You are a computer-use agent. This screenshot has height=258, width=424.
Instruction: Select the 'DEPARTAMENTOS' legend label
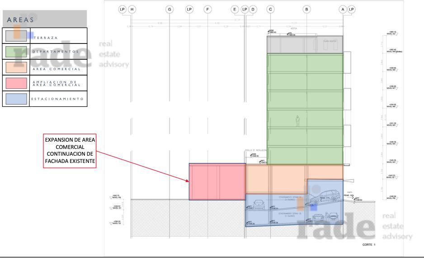point(56,52)
